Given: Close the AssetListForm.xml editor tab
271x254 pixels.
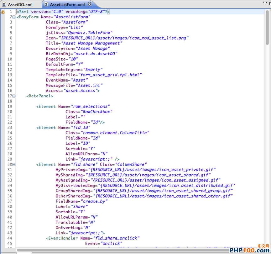Looking at the screenshot, I should pos(89,4).
